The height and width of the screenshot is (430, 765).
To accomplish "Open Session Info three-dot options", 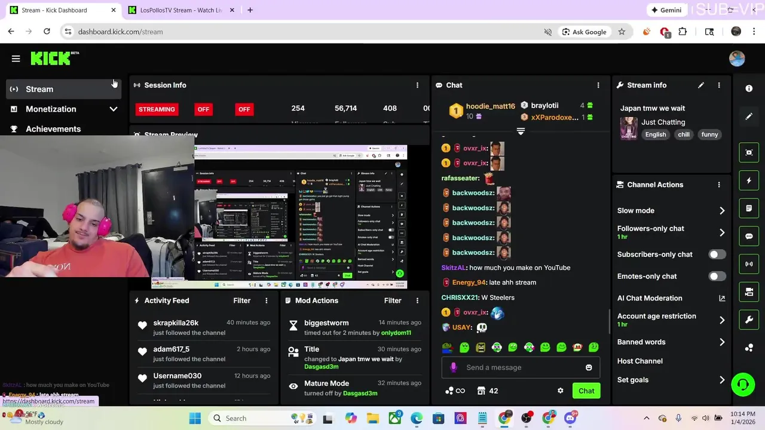I will (417, 85).
